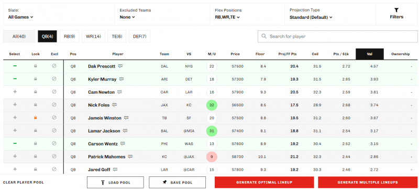Click Patrick Mahomes' red matchup rank 9

pyautogui.click(x=212, y=157)
